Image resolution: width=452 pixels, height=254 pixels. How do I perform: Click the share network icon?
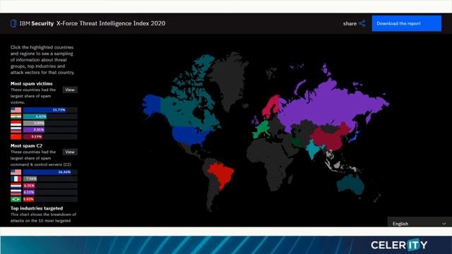coord(362,23)
